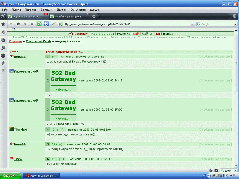The image size is (239, 179).
Task: Open the zoom percentage dropdown arrow
Action: (236, 171)
